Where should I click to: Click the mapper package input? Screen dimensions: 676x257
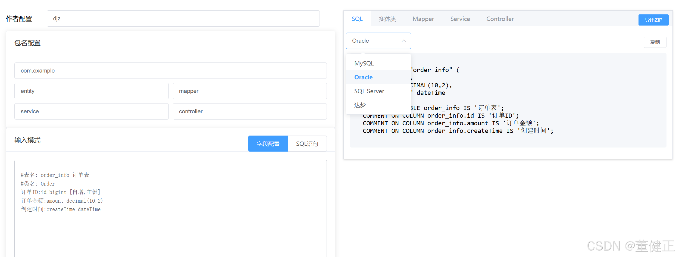point(249,91)
